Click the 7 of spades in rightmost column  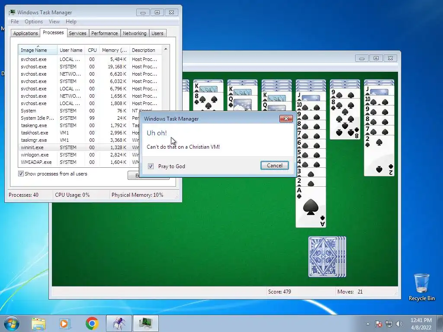point(379,131)
